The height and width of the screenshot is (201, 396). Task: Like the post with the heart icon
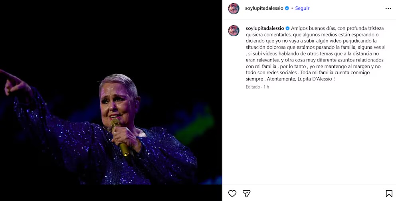pyautogui.click(x=232, y=193)
